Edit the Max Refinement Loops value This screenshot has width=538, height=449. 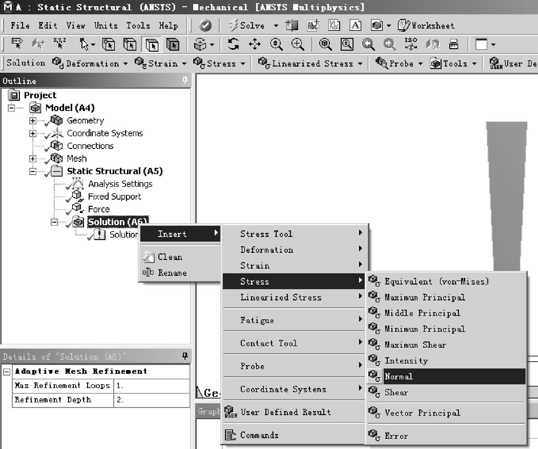[152, 386]
